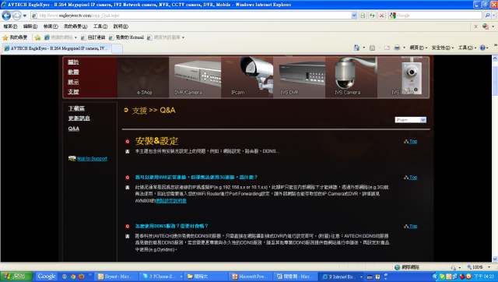Viewport: 498px width, 282px height.
Task: Click the 網路設定說明書 link in answer
Action: coord(171,201)
